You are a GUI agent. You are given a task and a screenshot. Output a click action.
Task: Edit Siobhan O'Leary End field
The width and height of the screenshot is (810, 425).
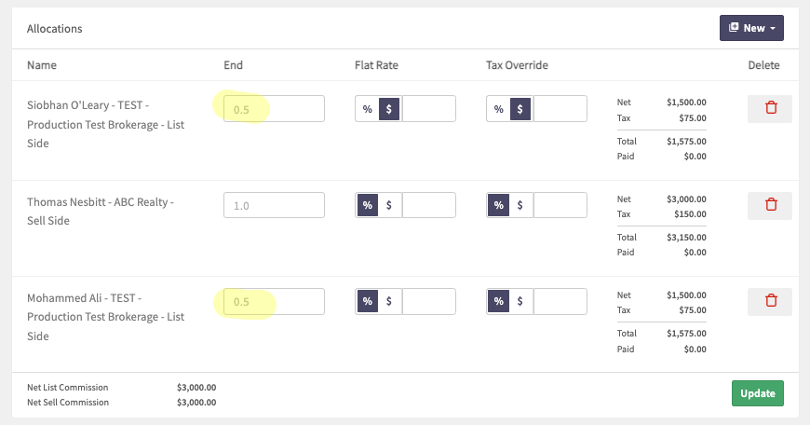pyautogui.click(x=274, y=108)
